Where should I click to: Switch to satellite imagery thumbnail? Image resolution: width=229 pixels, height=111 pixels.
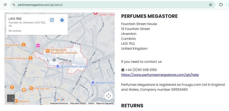[x=11, y=98]
